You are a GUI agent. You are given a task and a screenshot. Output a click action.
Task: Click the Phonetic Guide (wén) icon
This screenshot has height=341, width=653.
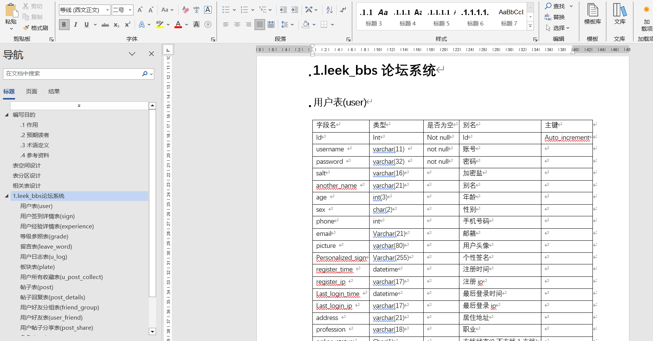(x=196, y=10)
